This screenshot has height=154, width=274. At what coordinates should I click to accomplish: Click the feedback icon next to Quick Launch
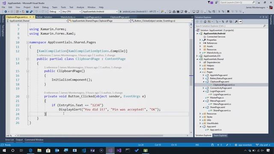(x=217, y=3)
